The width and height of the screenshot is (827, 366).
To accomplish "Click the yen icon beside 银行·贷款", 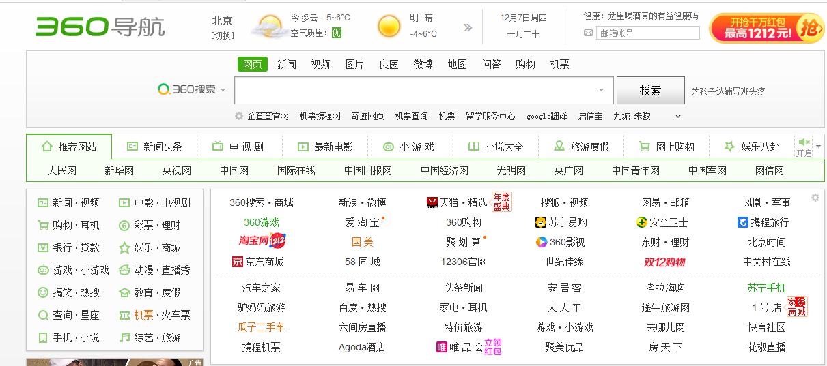I will [43, 247].
